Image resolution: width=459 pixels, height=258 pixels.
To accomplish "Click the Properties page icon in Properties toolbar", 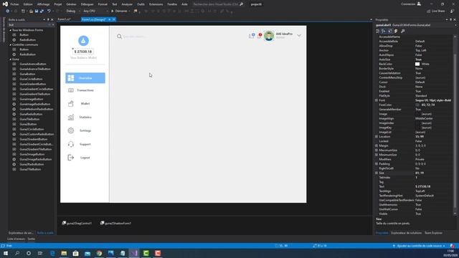I will 390,31.
